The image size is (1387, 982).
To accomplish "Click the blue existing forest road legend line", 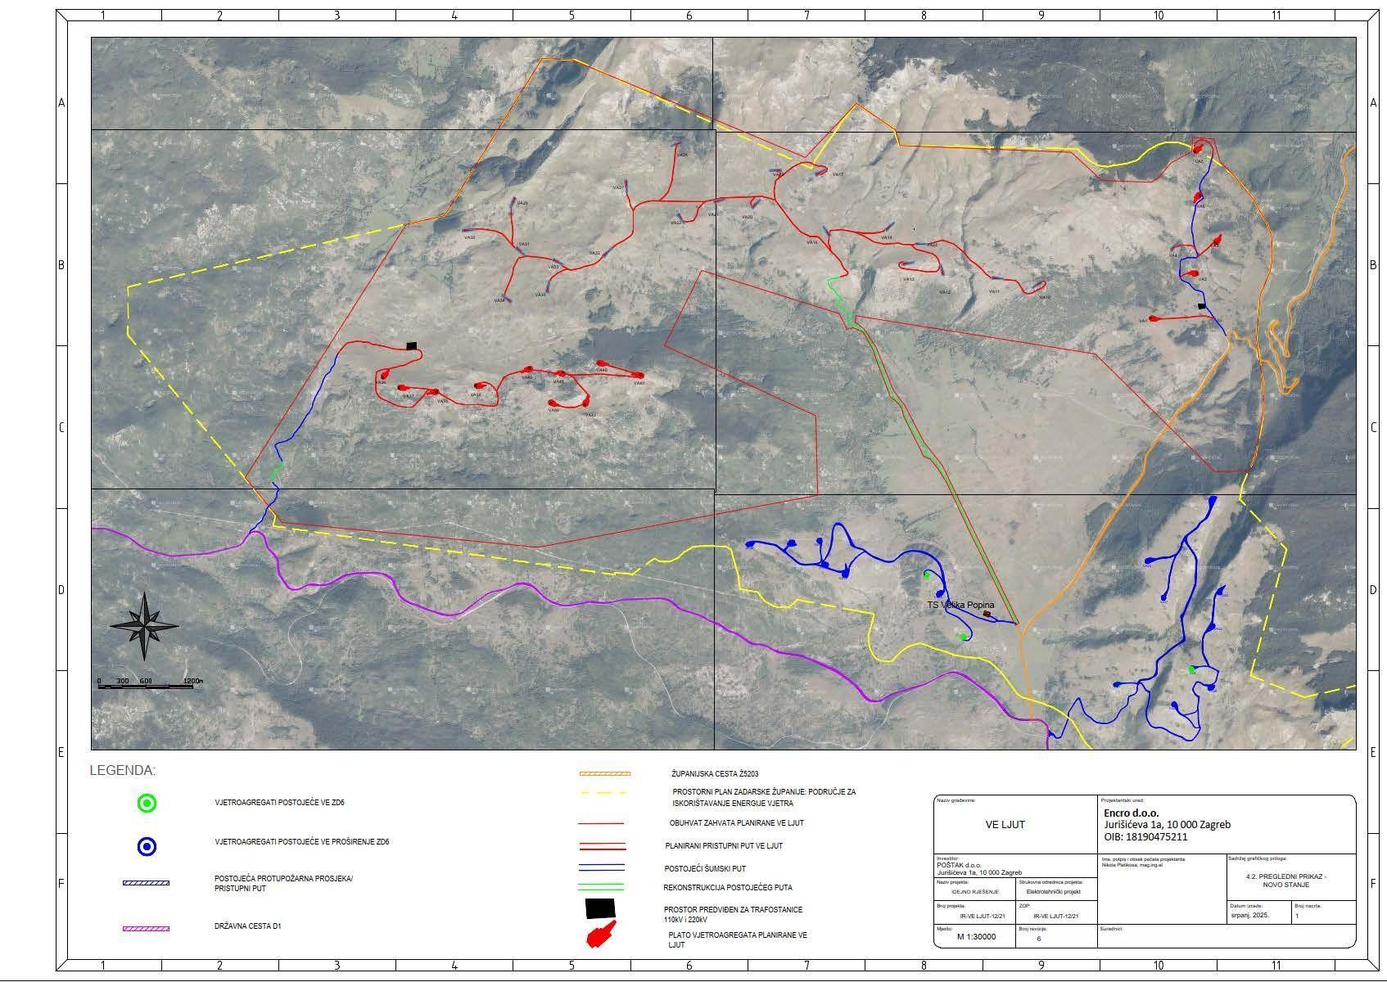I will click(601, 867).
